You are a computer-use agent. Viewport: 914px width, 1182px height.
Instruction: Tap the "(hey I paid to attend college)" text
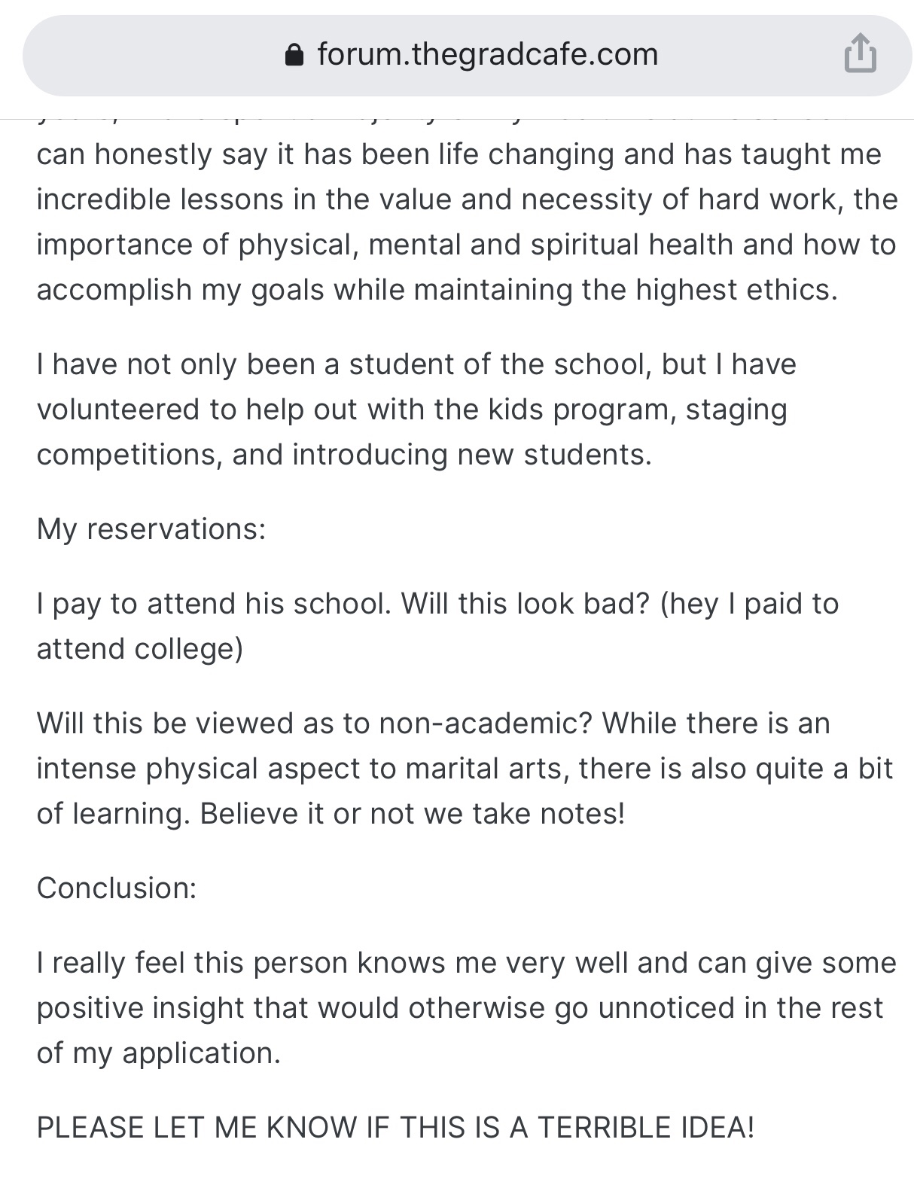coord(749,604)
